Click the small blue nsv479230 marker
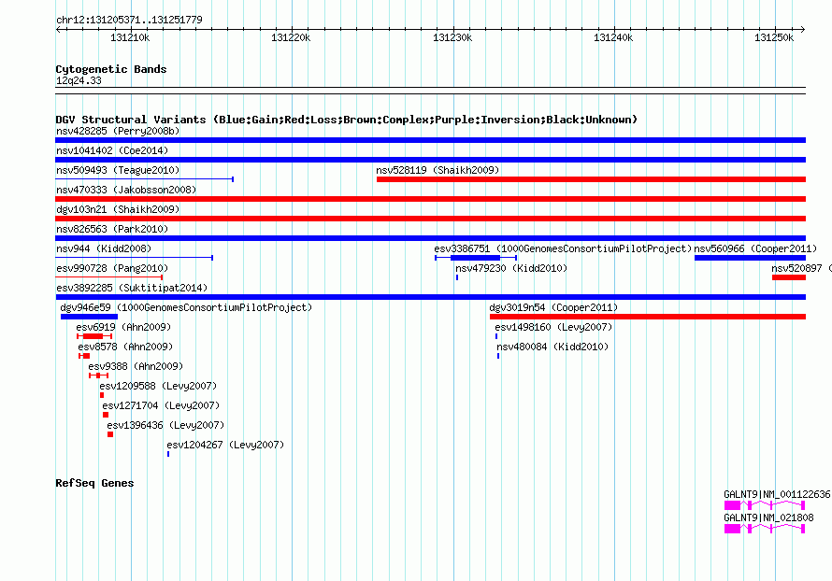The image size is (832, 581). [x=457, y=277]
